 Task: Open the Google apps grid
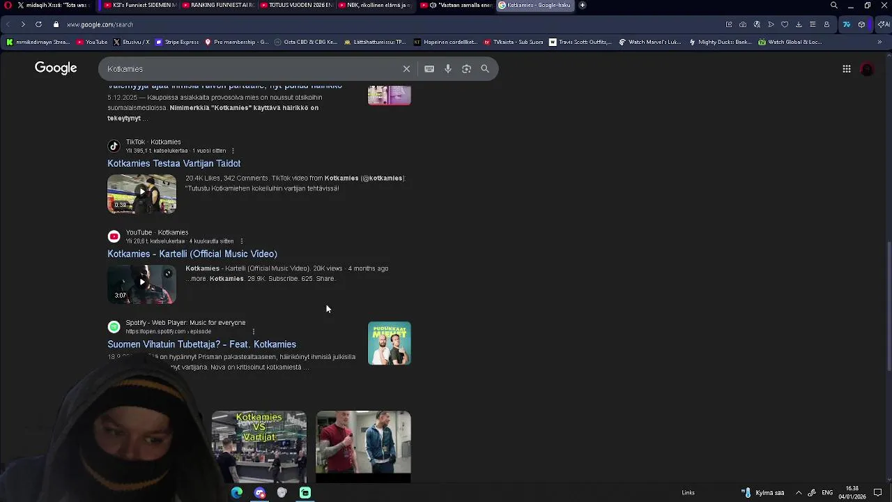[847, 69]
